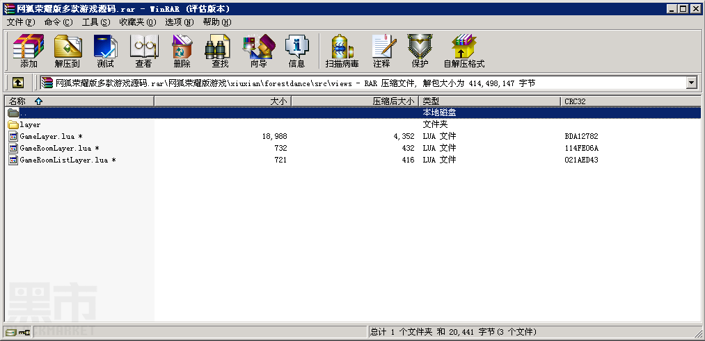This screenshot has height=341, width=705.
Task: Sort by 压缩后大小 column header
Action: [355, 101]
